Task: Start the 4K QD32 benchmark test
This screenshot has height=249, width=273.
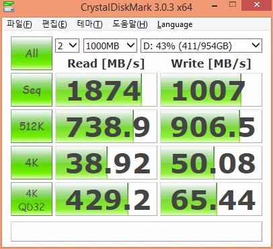Action: [32, 199]
